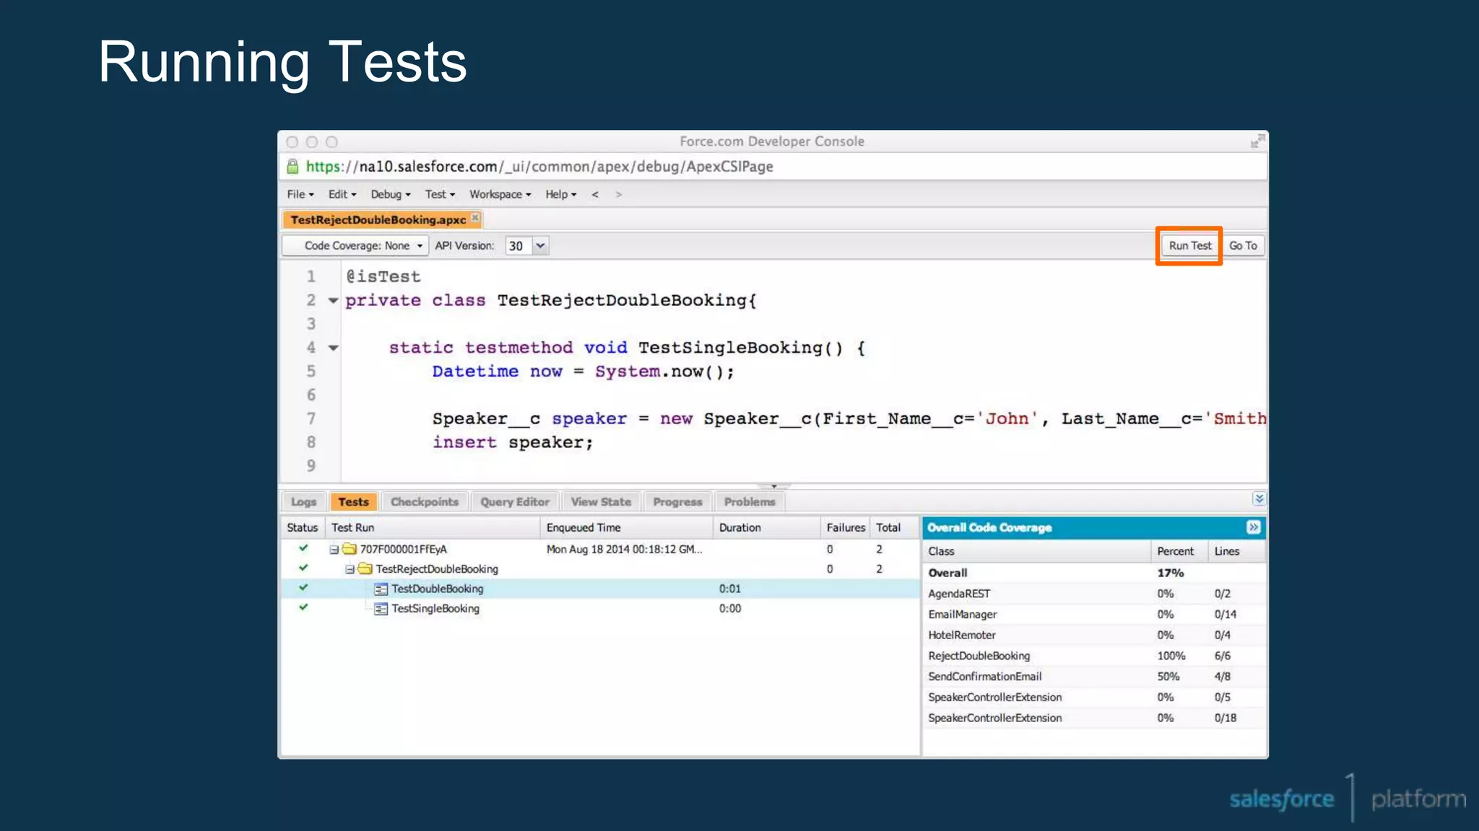Switch to the Problems tab

click(750, 501)
